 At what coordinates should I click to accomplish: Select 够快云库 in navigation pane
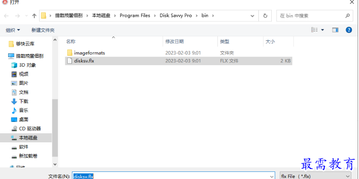tap(25, 44)
